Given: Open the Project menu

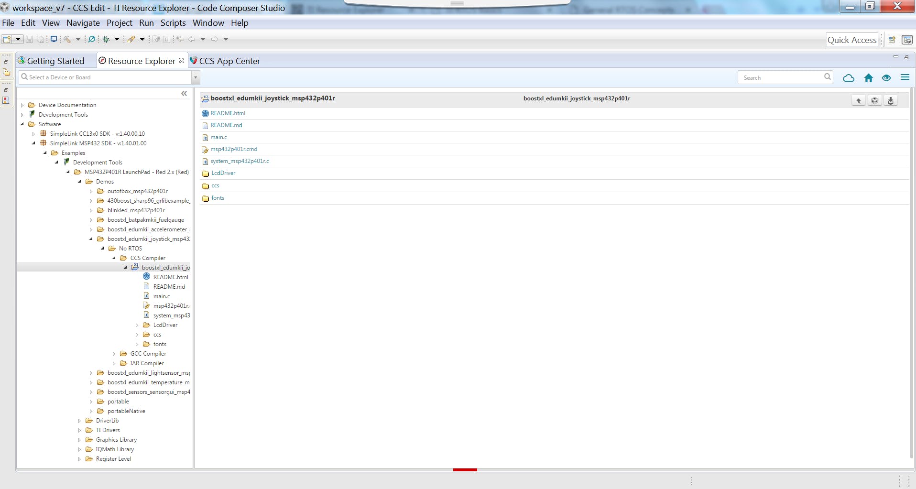Looking at the screenshot, I should 119,23.
